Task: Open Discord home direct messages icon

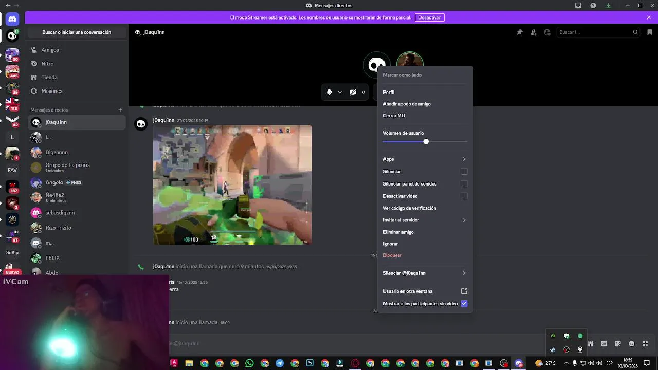Action: click(x=12, y=19)
